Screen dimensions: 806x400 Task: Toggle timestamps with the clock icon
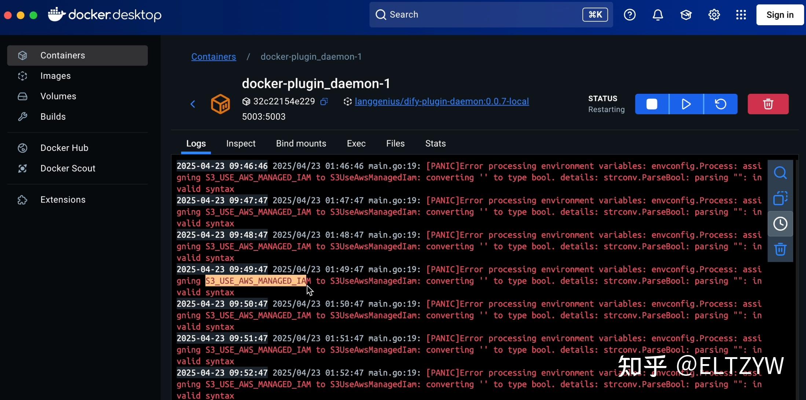coord(780,223)
